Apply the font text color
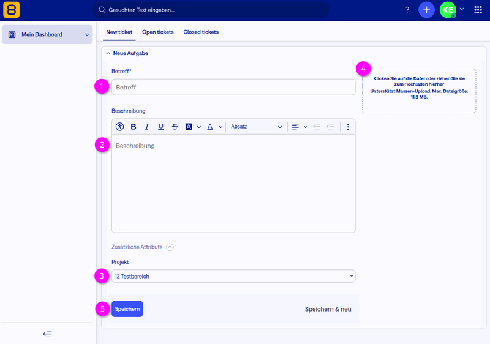The width and height of the screenshot is (490, 344). click(x=210, y=127)
